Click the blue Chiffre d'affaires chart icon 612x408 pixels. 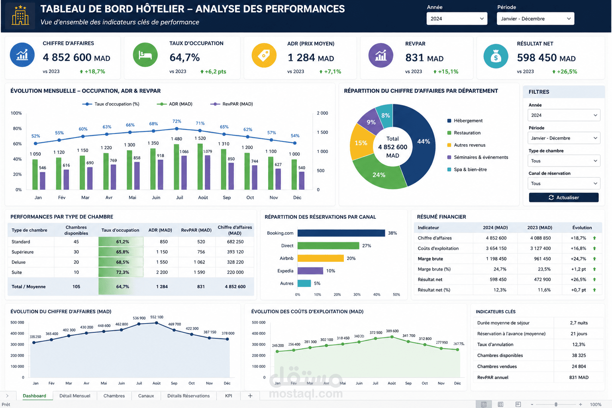coord(22,55)
